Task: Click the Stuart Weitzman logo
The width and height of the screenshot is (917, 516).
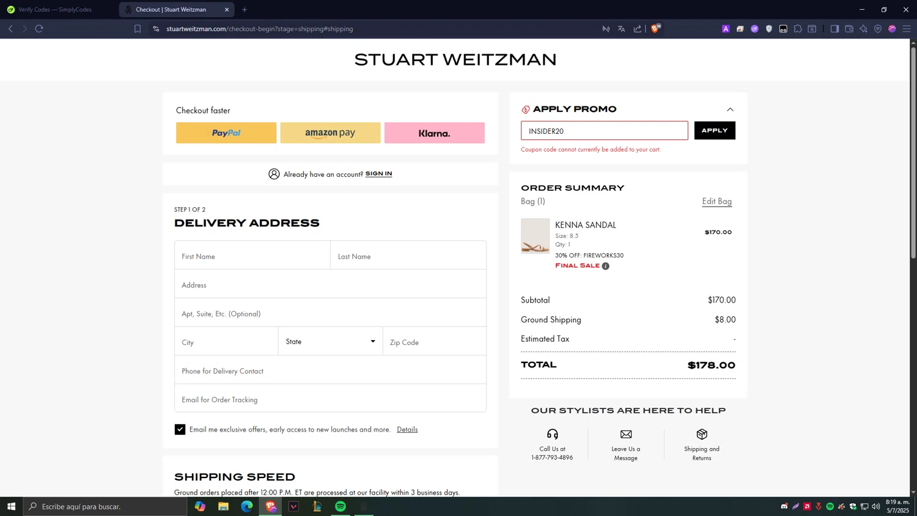Action: click(455, 59)
